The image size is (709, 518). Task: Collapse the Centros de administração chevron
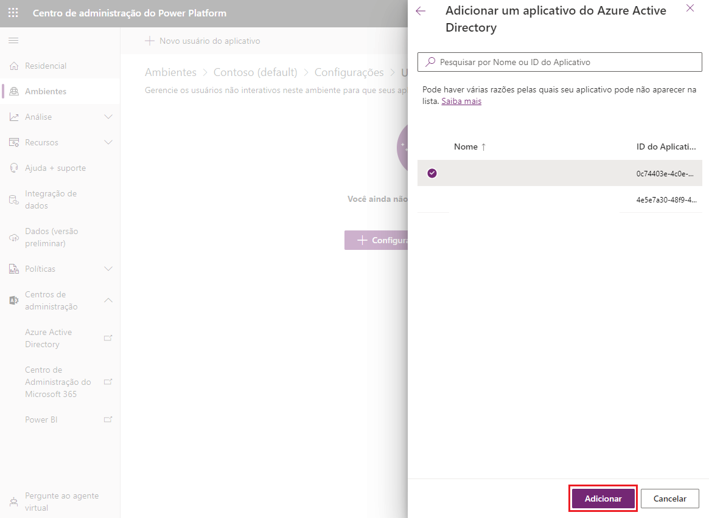pos(108,300)
